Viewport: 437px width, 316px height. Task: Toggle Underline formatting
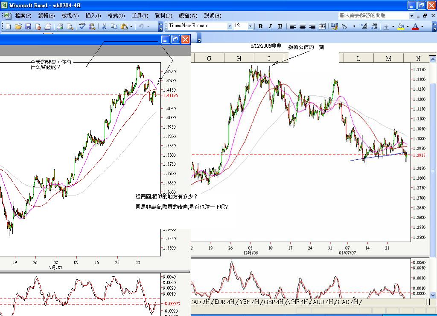coord(280,26)
